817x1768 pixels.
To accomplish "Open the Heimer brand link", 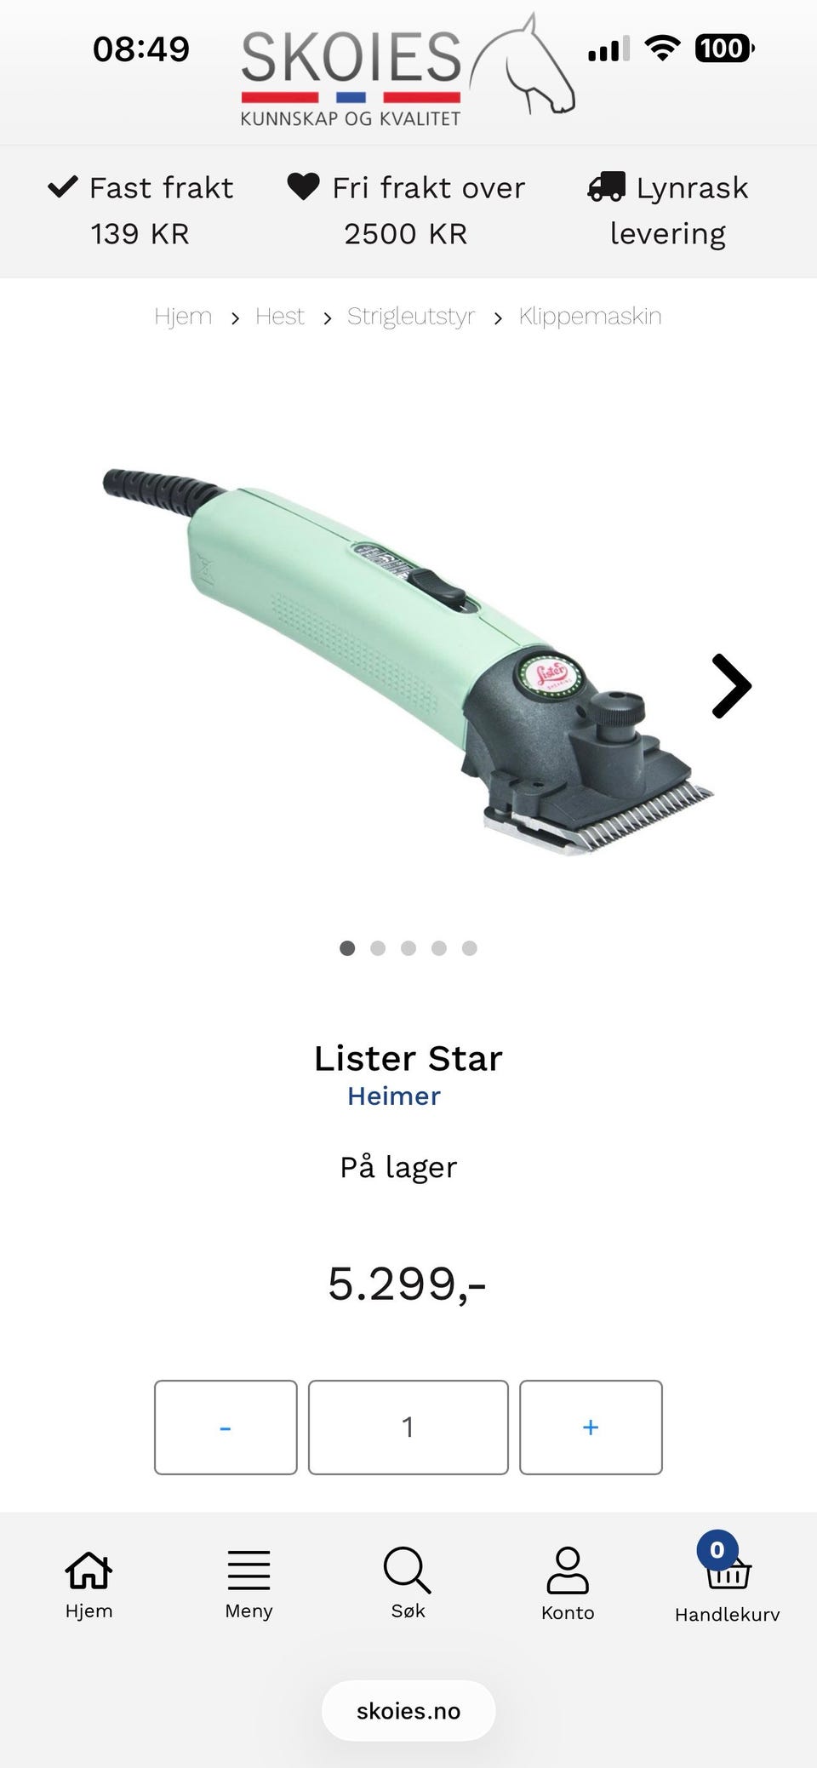I will point(394,1096).
